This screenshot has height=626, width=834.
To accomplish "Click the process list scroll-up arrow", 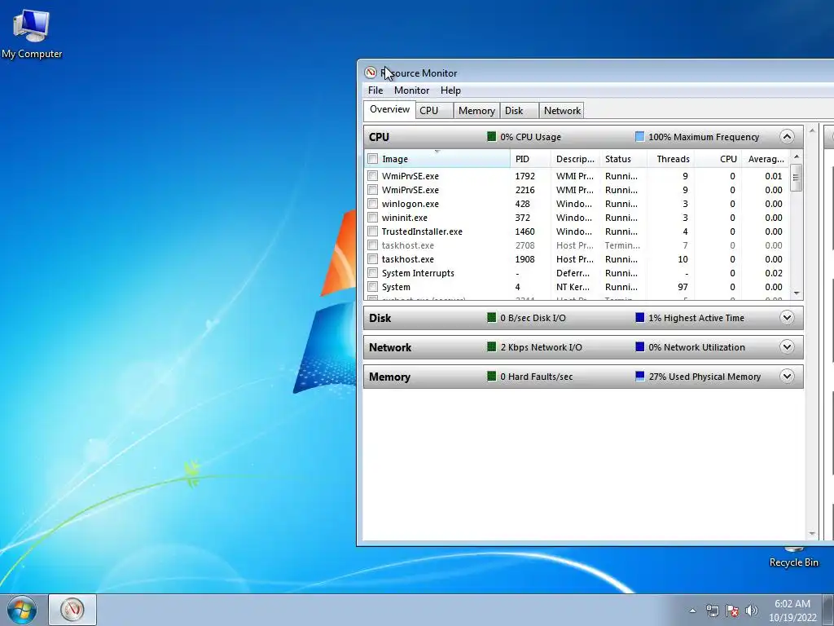I will click(x=797, y=156).
